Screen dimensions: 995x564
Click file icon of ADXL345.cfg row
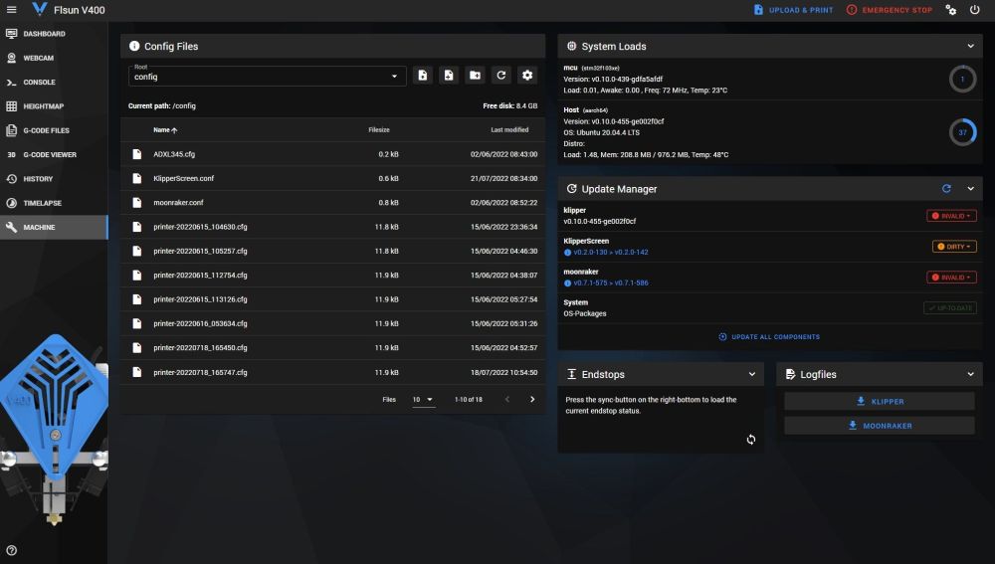[x=136, y=154]
